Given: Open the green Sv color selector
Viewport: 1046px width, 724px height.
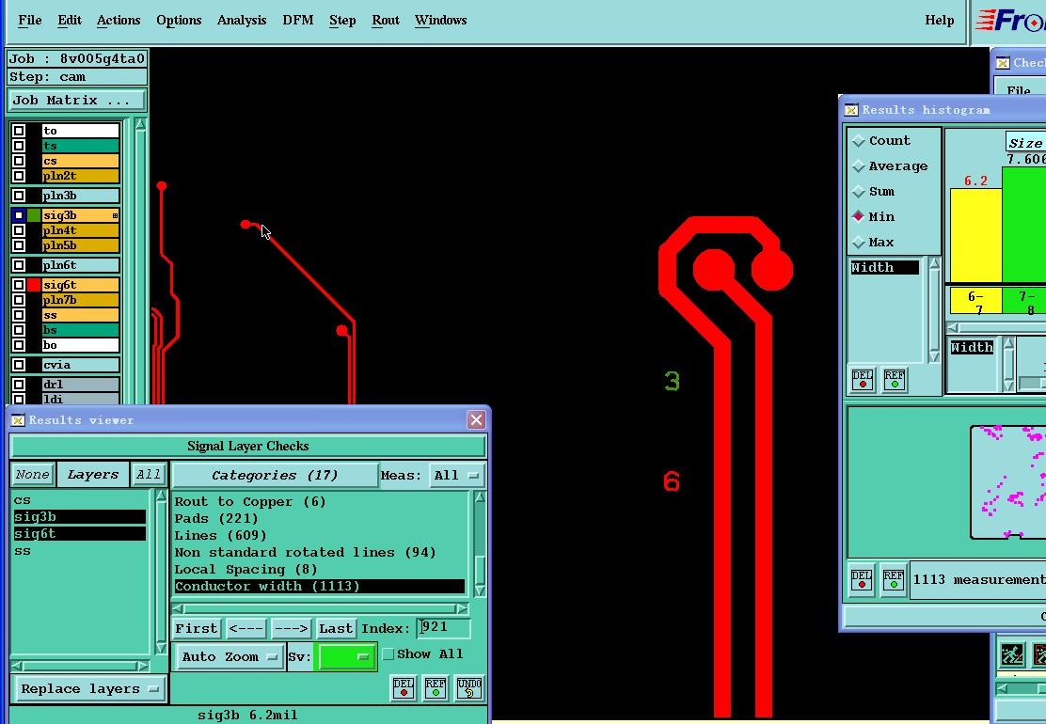Looking at the screenshot, I should [346, 657].
